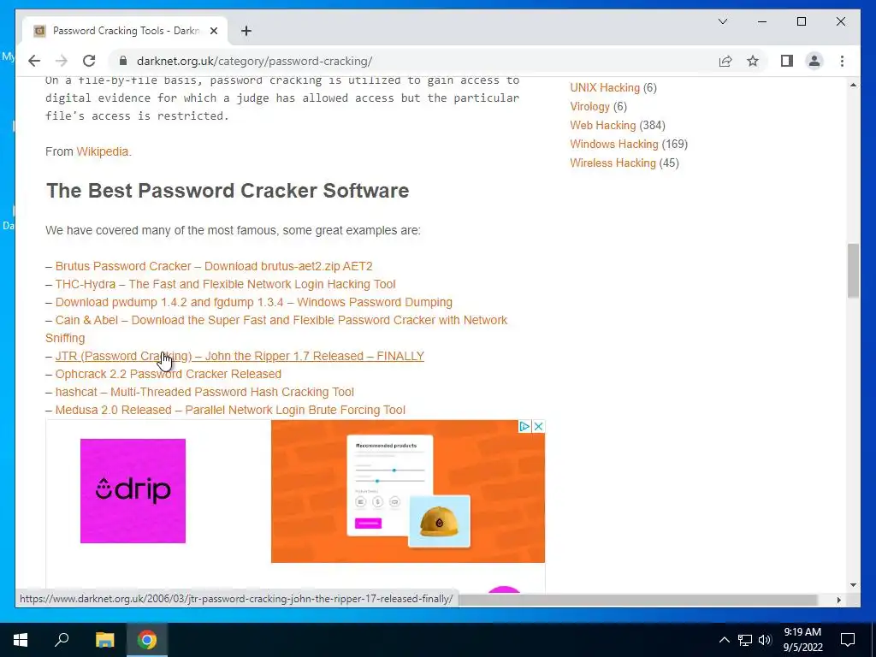Open the browser side panel
Image resolution: width=876 pixels, height=657 pixels.
787,61
